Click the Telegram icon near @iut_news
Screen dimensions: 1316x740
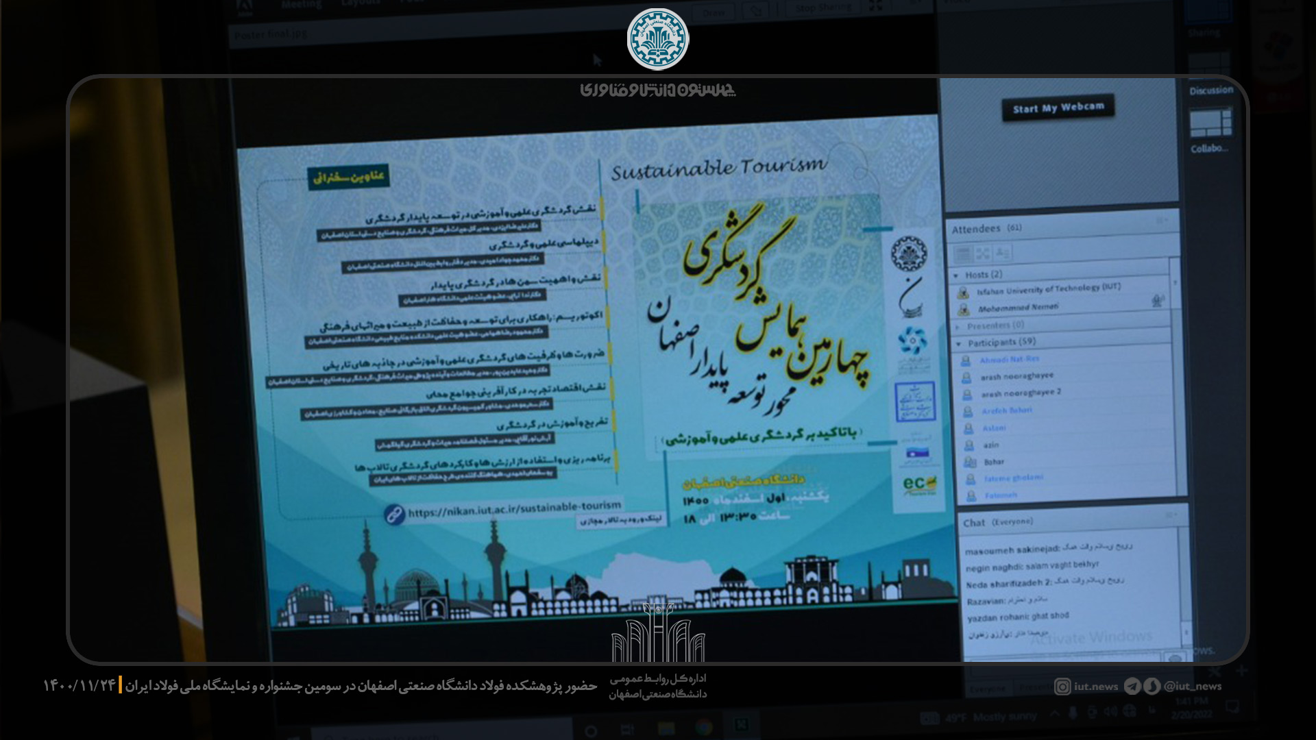[x=1133, y=687]
